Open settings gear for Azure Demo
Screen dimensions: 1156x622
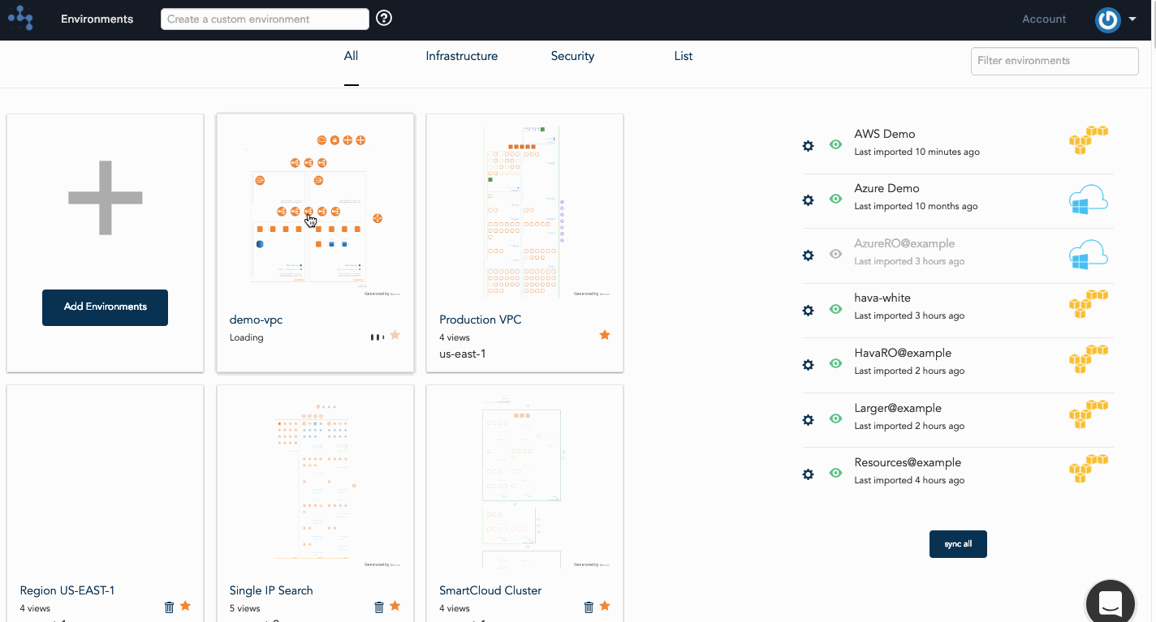tap(808, 200)
